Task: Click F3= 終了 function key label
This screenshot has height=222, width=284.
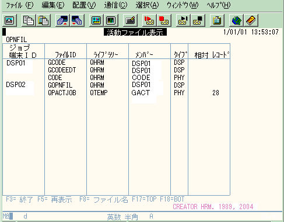Action: pos(19,199)
